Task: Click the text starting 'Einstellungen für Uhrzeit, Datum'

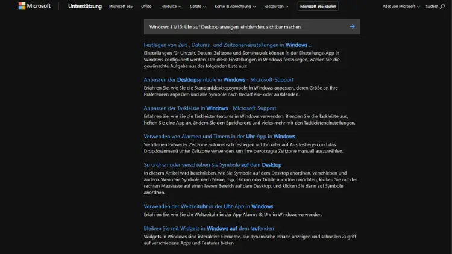Action: [242, 60]
